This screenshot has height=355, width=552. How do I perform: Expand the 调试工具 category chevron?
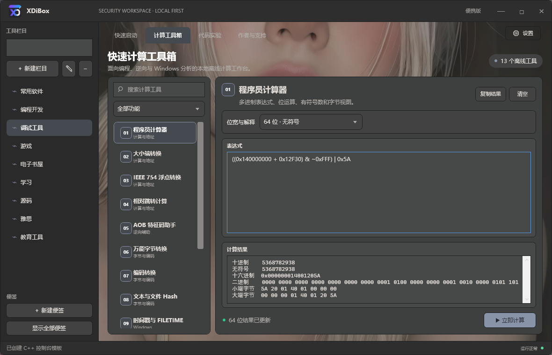point(15,128)
